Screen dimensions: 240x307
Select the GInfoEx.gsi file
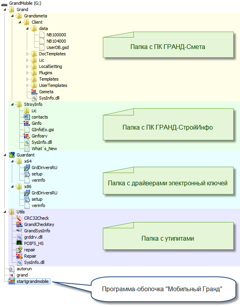pyautogui.click(x=42, y=130)
